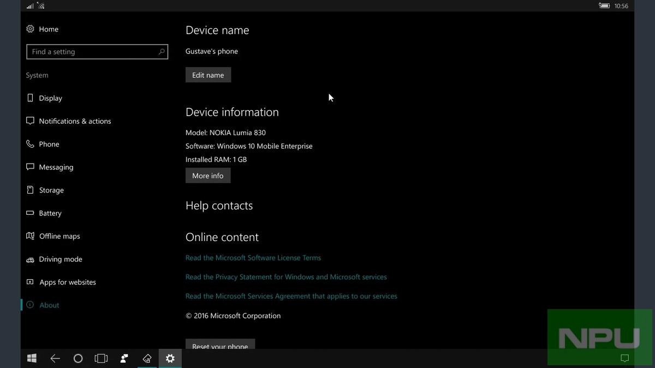Open the Windows Start menu
Image resolution: width=655 pixels, height=368 pixels.
(32, 358)
